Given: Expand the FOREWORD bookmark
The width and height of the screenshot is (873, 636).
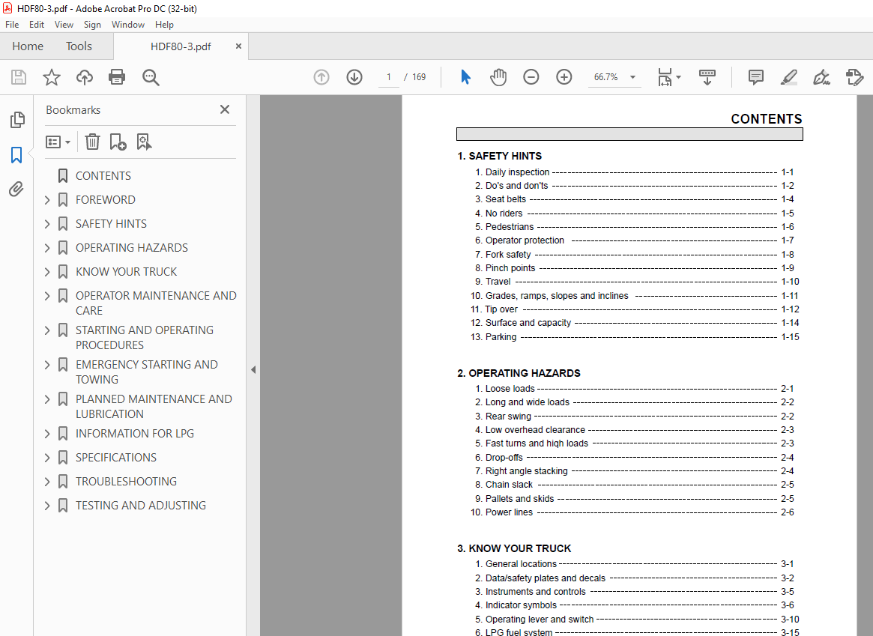Looking at the screenshot, I should coord(47,200).
